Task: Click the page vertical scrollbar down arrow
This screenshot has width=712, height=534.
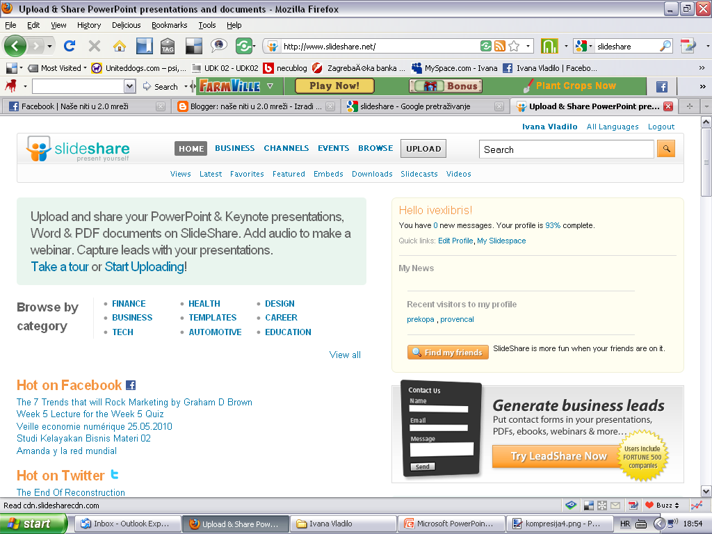Action: (706, 491)
